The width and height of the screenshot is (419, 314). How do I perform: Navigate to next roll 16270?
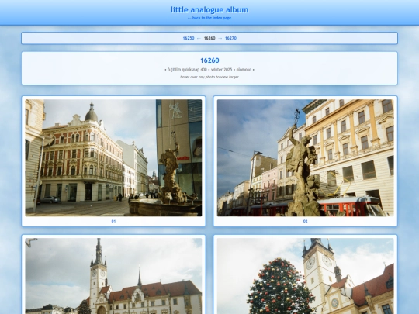230,38
